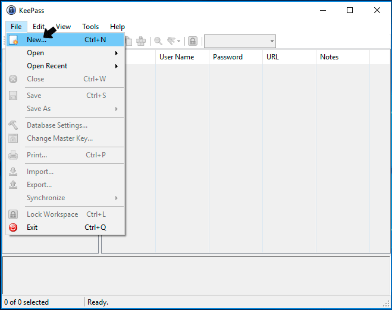Screen dimensions: 392x310
Task: Click the toolbar Find magnifier icon
Action: pyautogui.click(x=158, y=41)
